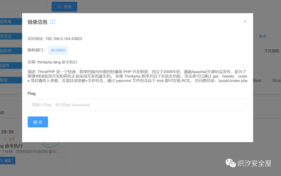Image resolution: width=281 pixels, height=176 pixels.
Task: Click the 框架 category label
Action: [x=11, y=80]
